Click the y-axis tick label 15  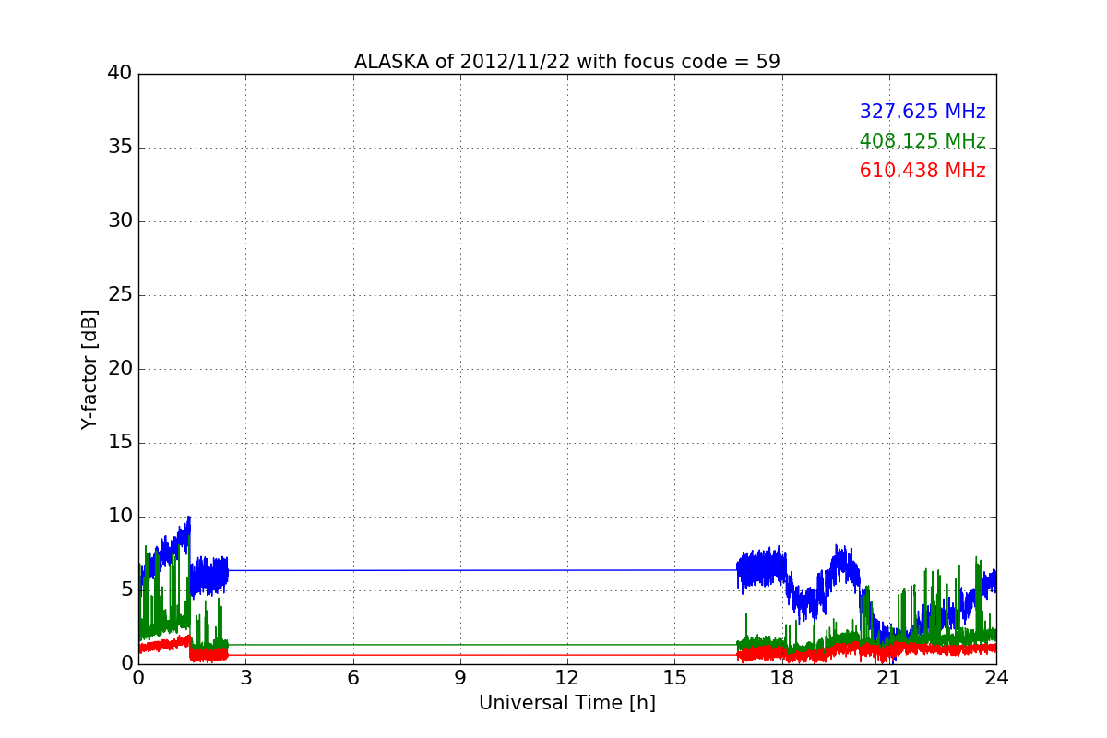(120, 443)
